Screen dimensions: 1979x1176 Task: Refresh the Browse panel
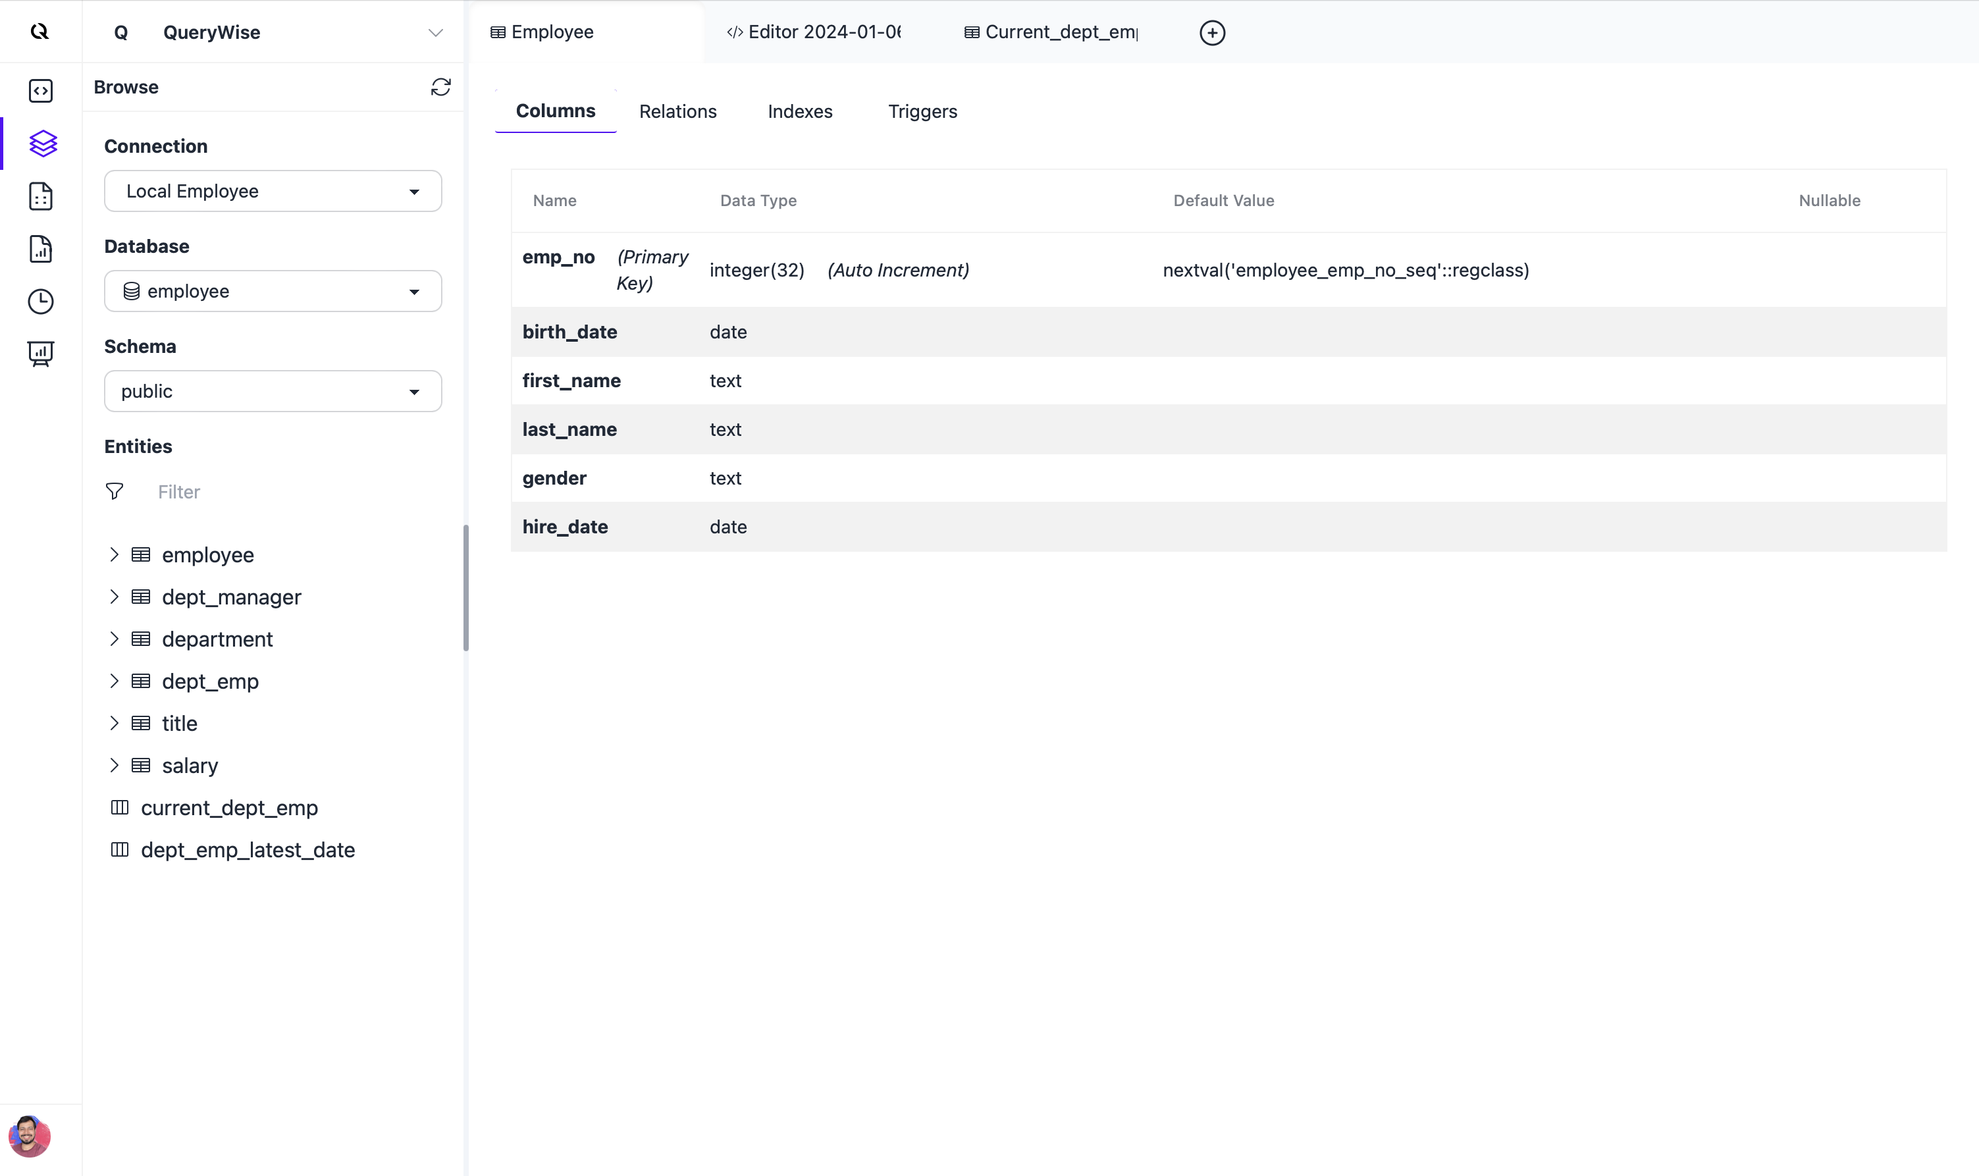pyautogui.click(x=441, y=87)
